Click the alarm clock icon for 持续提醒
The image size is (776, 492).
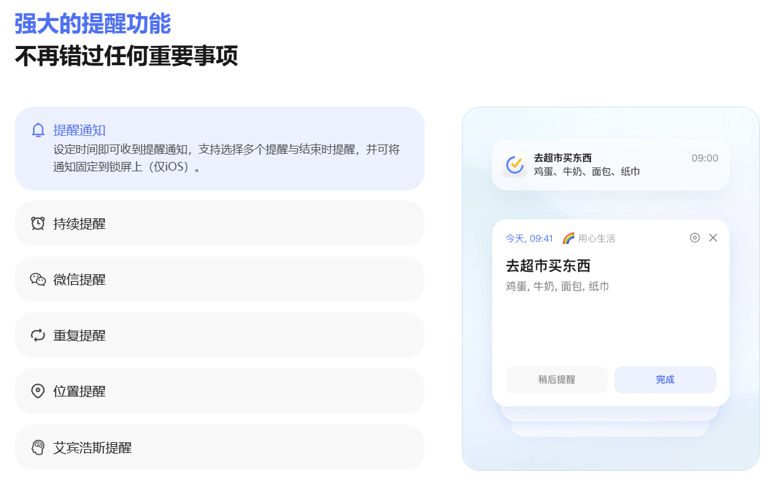pyautogui.click(x=38, y=223)
